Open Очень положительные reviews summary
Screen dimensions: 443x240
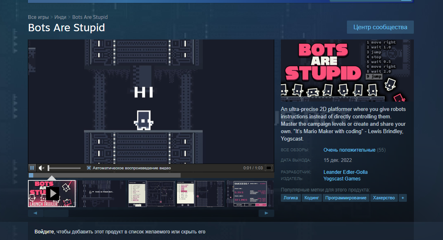pyautogui.click(x=349, y=150)
